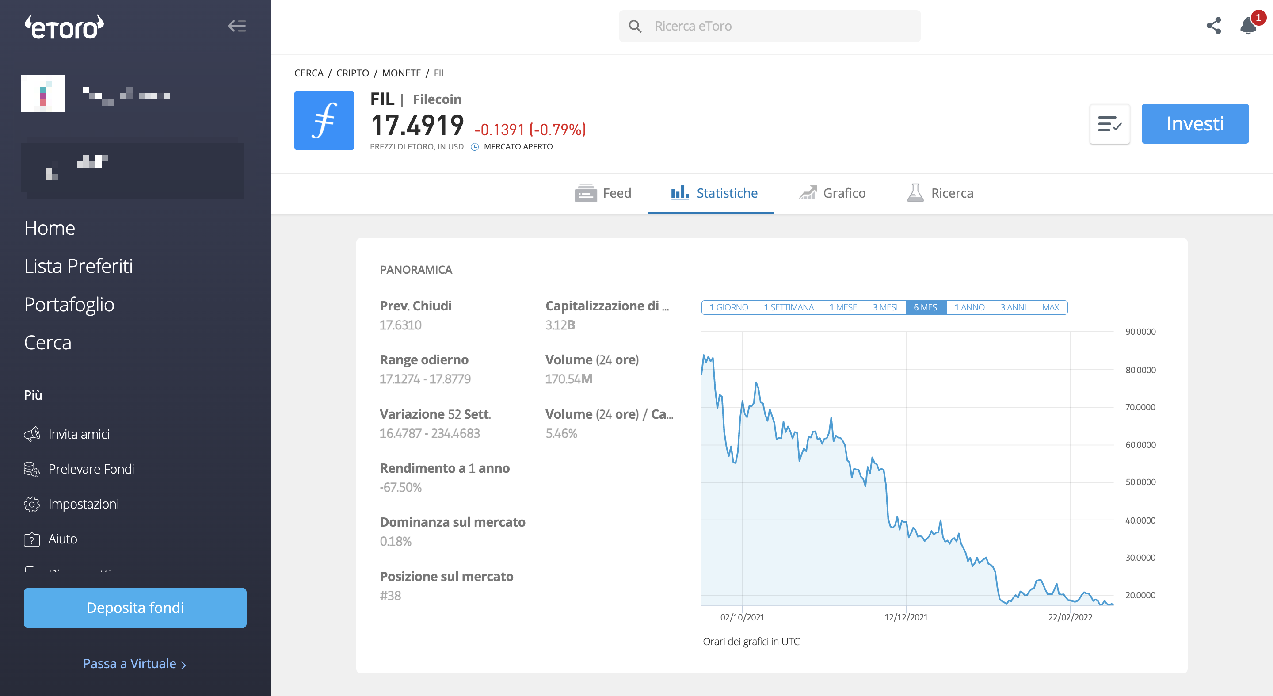The height and width of the screenshot is (696, 1273).
Task: Select the 1 SETTIMANA chart range
Action: coord(789,307)
